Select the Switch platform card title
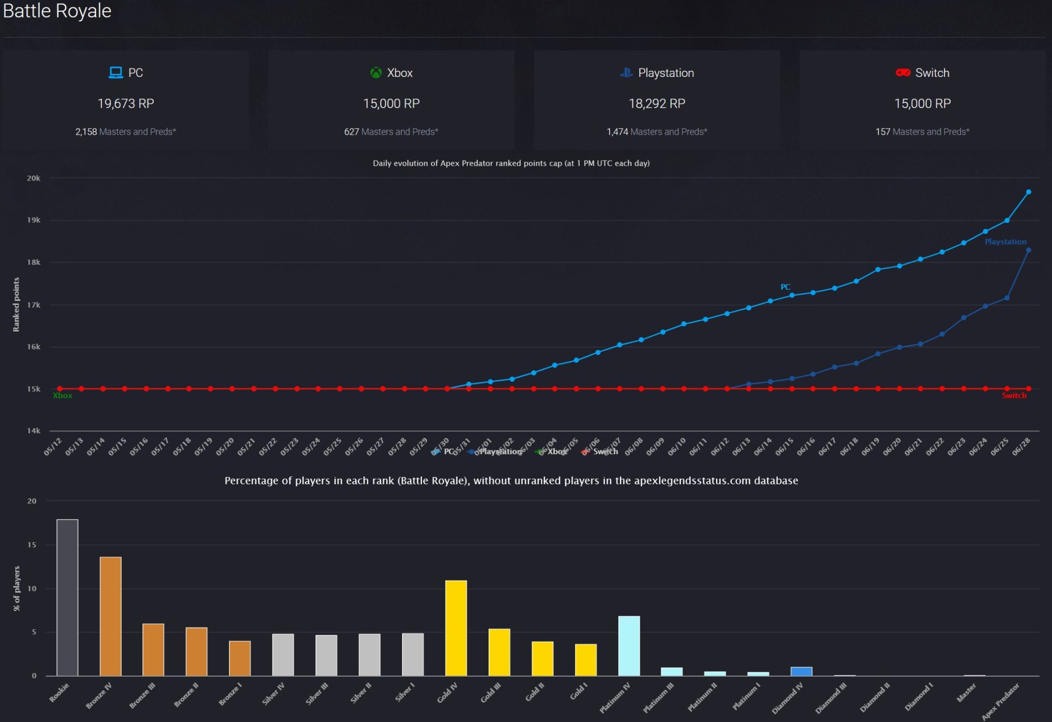Screen dimensions: 1052x722 pyautogui.click(x=932, y=73)
